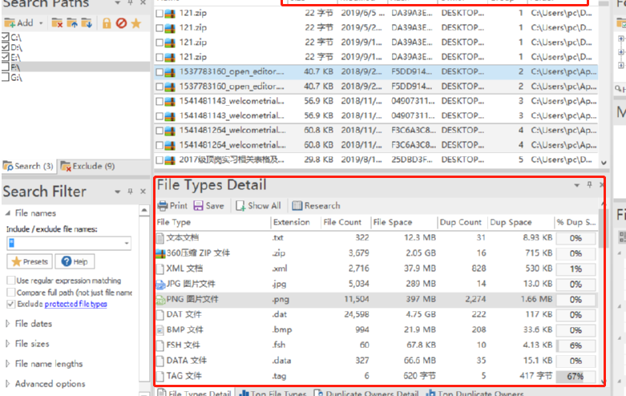Switch to the Search (3) tab
This screenshot has width=626, height=396.
coord(28,166)
